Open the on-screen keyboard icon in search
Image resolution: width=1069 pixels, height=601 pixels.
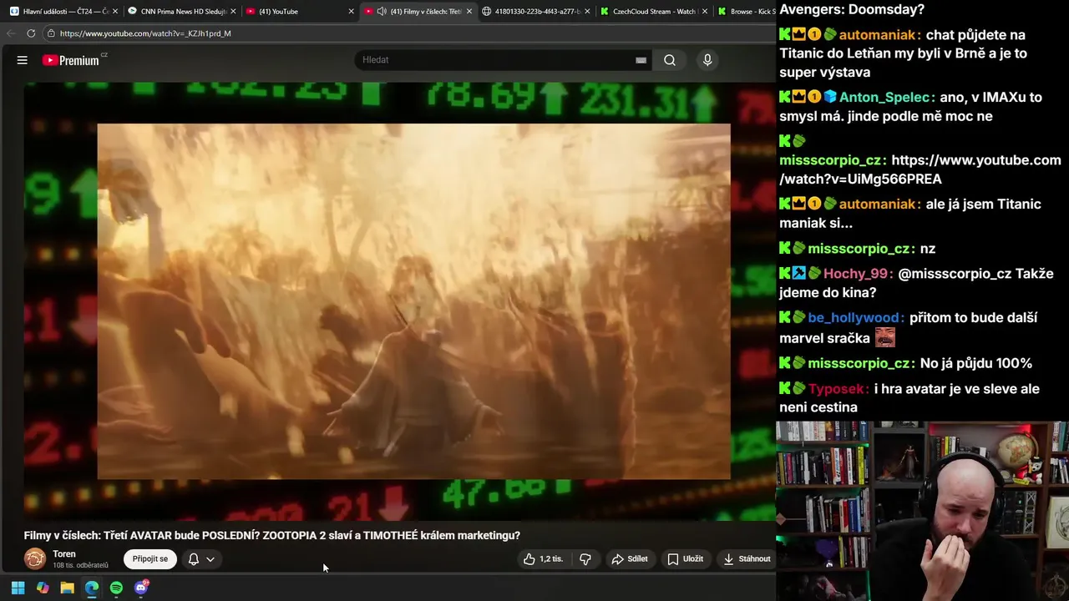pyautogui.click(x=641, y=60)
